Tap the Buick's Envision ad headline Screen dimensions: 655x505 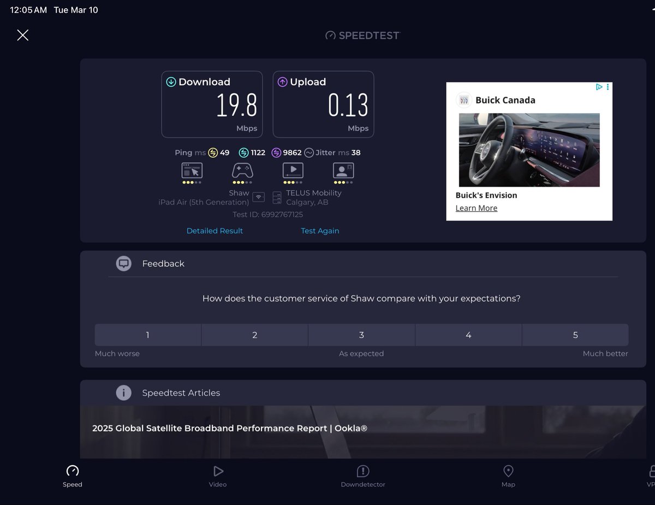click(486, 195)
